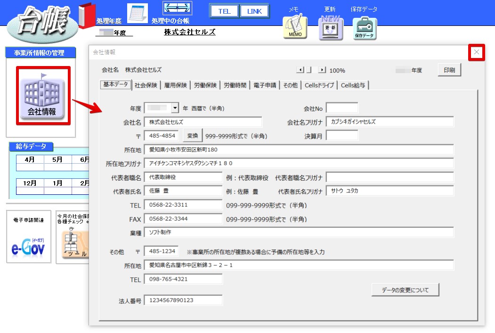Click the その他 所在地 field 名古屋市
This screenshot has height=333, width=495.
coord(299,265)
